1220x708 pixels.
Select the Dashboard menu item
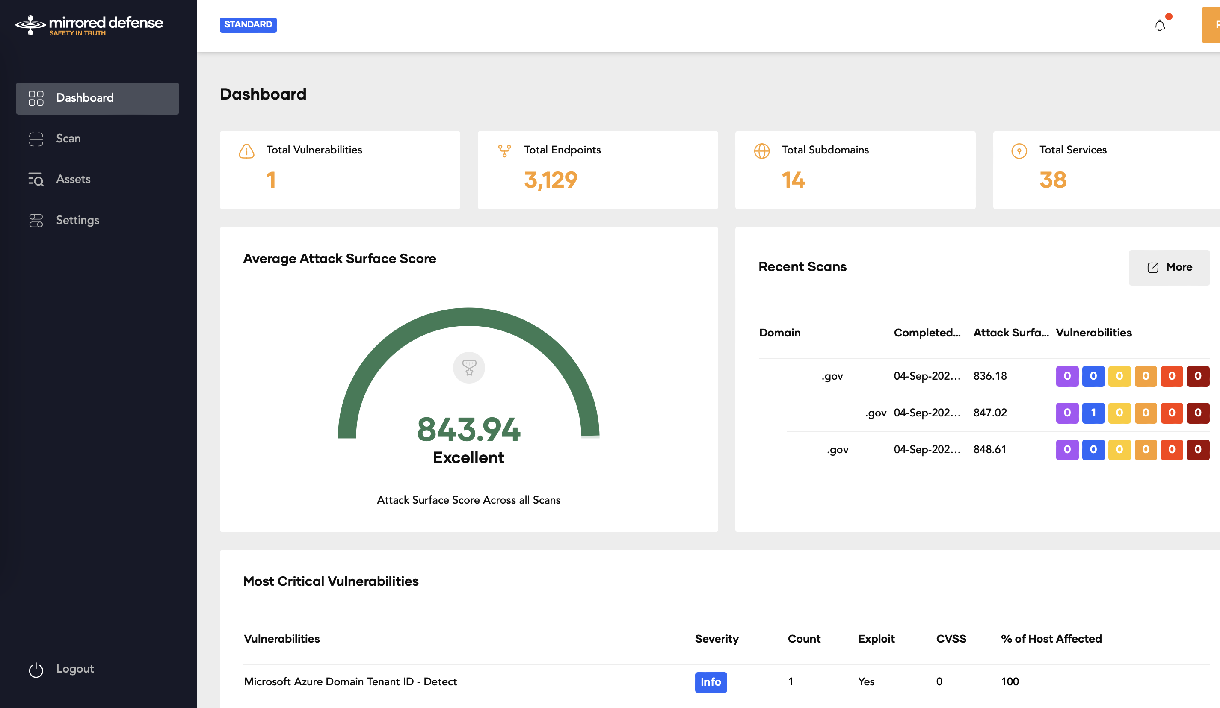pyautogui.click(x=97, y=98)
